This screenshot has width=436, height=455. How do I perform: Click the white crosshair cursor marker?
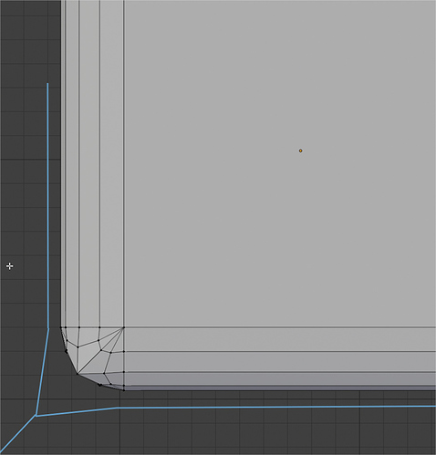click(9, 266)
